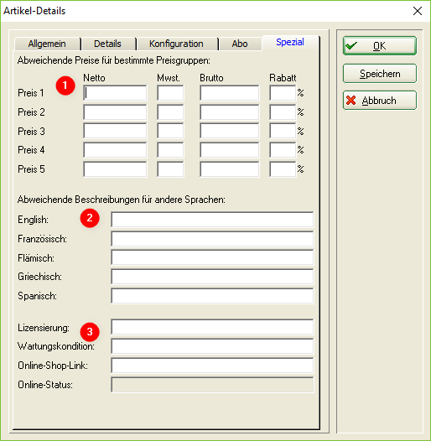Open the Details tab
Image resolution: width=431 pixels, height=441 pixels.
(107, 44)
